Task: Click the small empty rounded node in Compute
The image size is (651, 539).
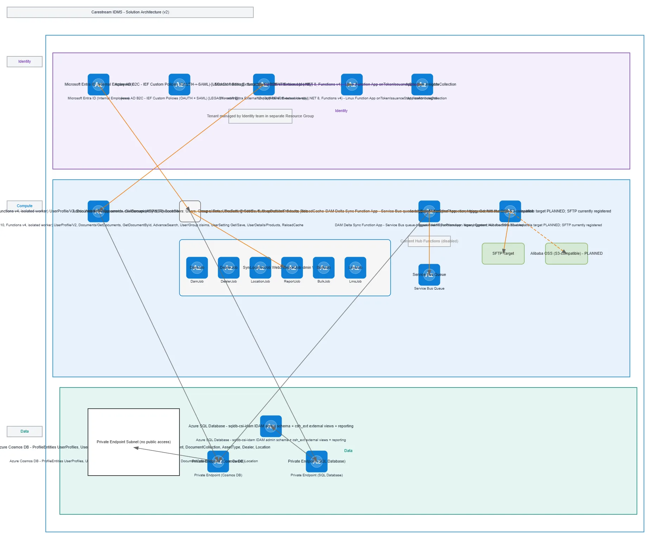Action: 190,211
